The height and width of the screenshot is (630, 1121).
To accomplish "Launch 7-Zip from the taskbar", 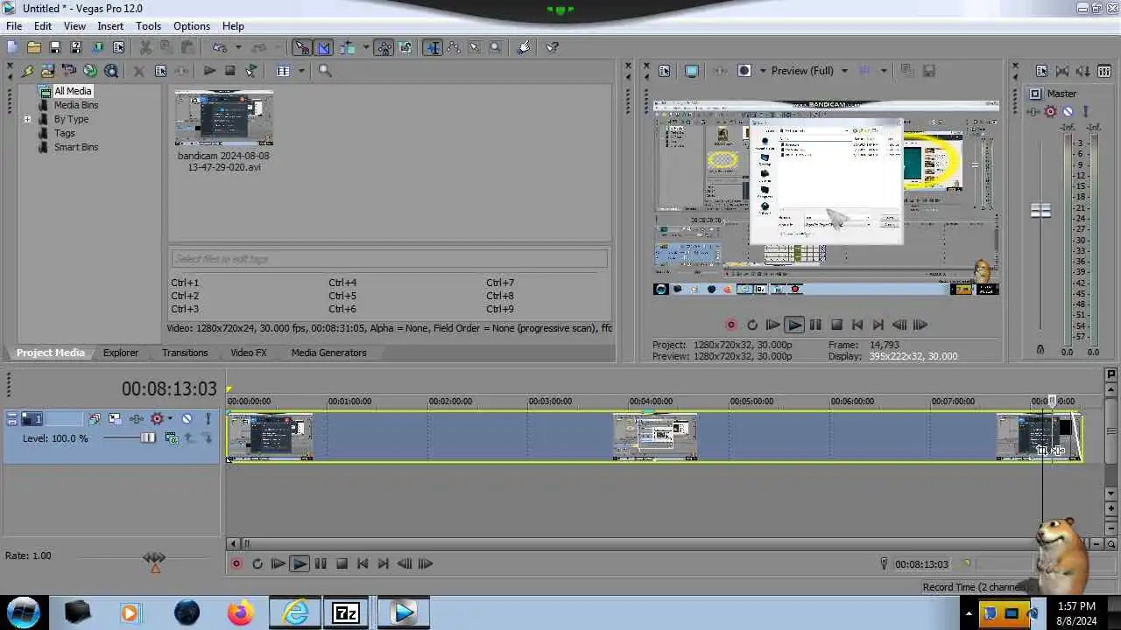I will (346, 612).
